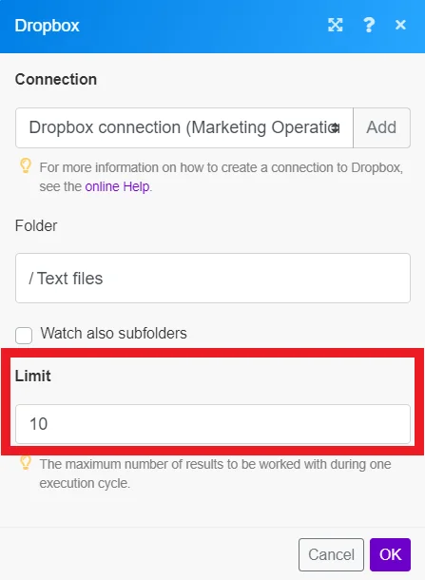Screen dimensions: 425x580
Task: Add a new Dropbox connection
Action: [381, 128]
